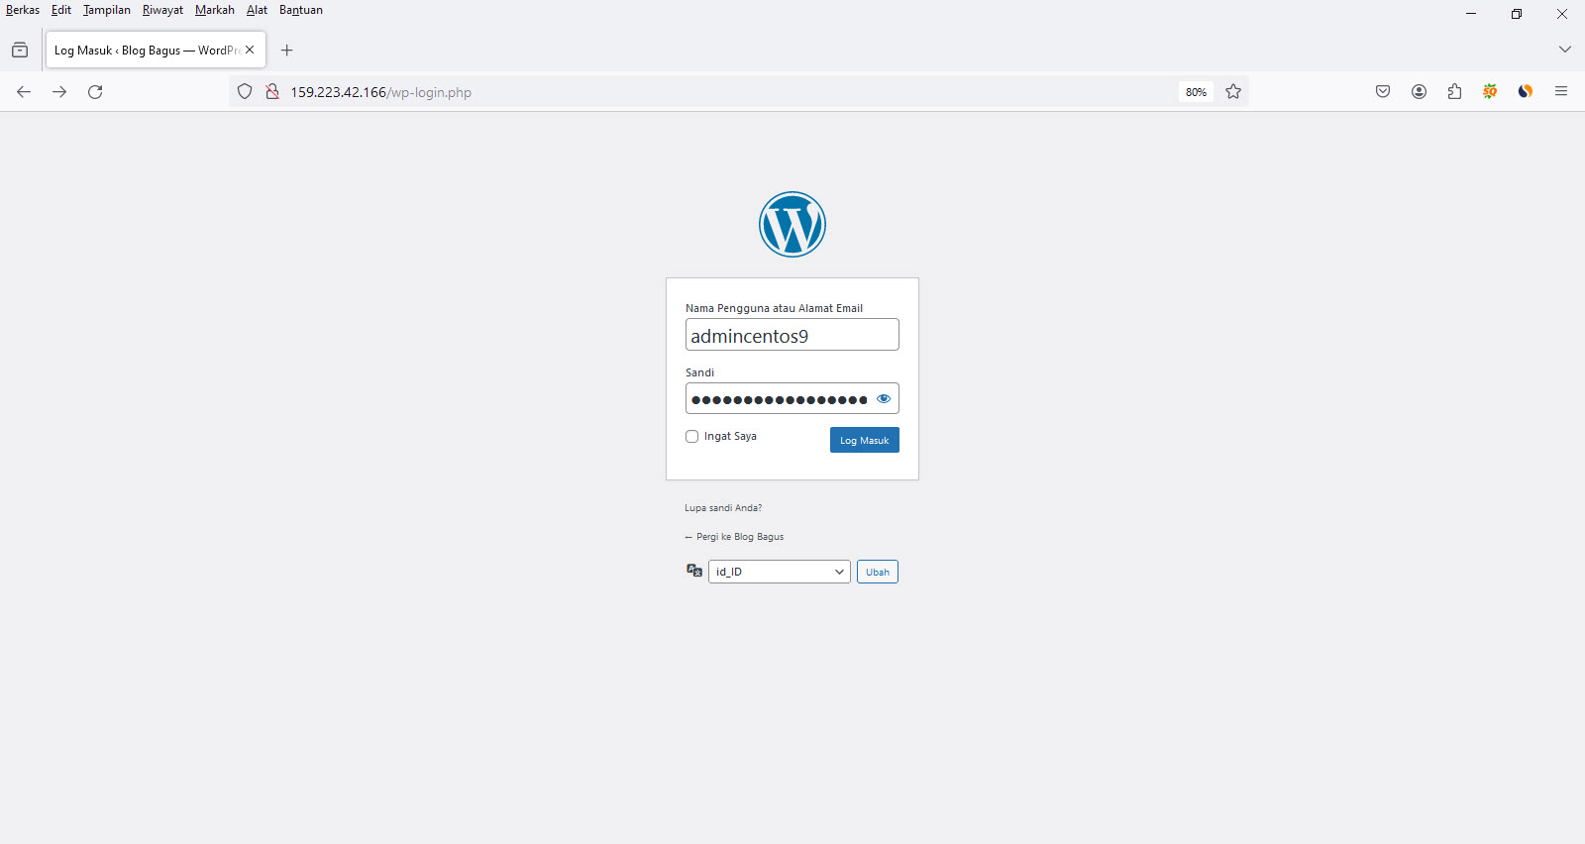The width and height of the screenshot is (1585, 844).
Task: Save page to Pocket
Action: (1383, 92)
